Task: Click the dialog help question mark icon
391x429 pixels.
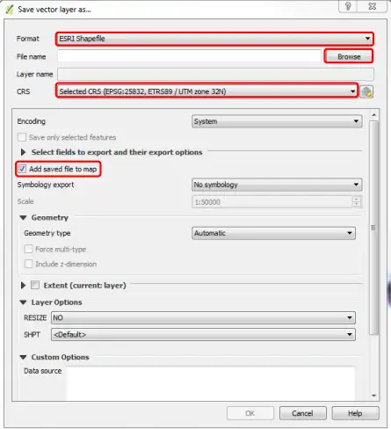Action: [348, 6]
